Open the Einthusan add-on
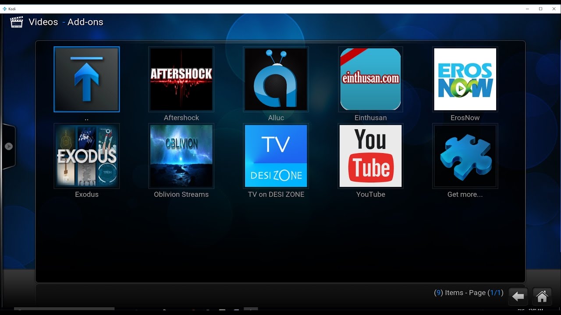The image size is (561, 315). (x=370, y=79)
